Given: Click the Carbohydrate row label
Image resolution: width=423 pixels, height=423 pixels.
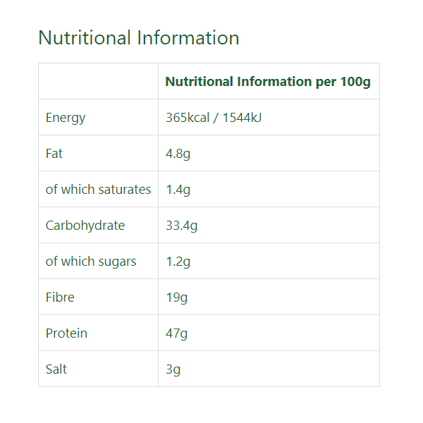Looking at the screenshot, I should 85,226.
